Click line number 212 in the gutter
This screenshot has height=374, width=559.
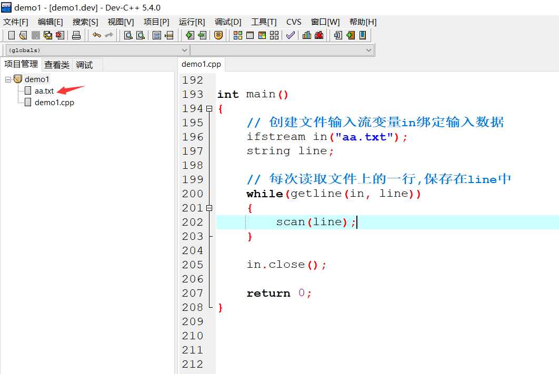point(193,365)
